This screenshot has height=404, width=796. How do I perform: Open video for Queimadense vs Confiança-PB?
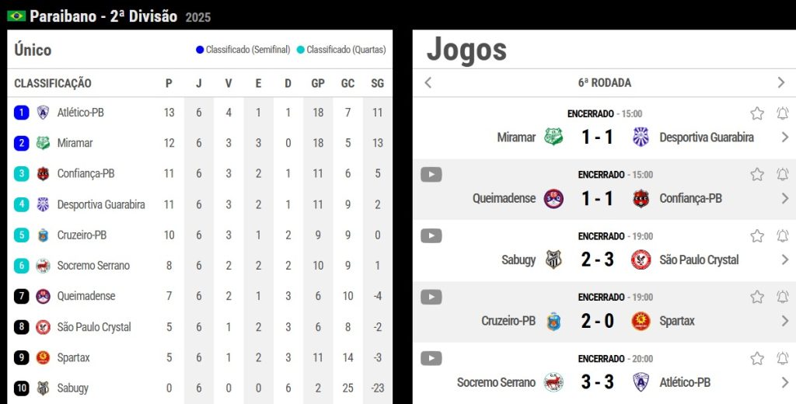click(431, 175)
